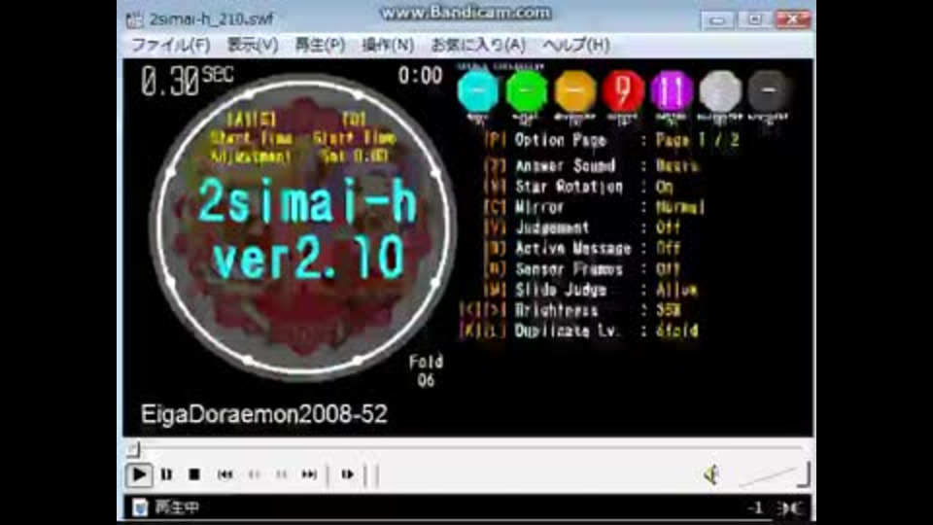Select the cyan difficulty octagon
This screenshot has height=525, width=933.
tap(478, 91)
